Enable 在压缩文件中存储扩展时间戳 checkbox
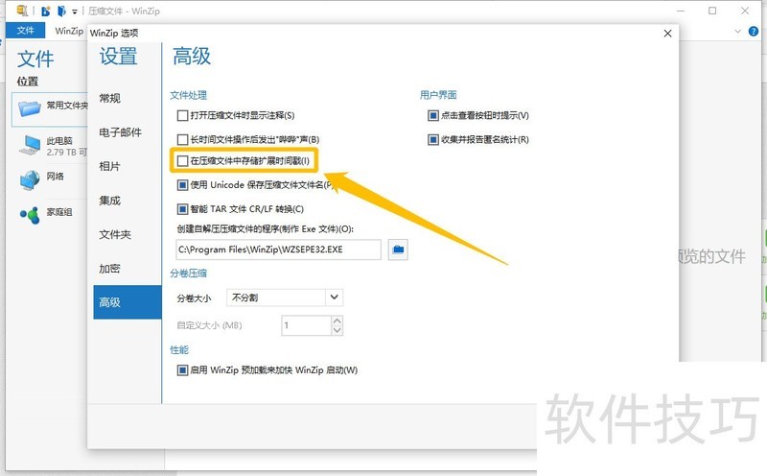767x476 pixels. tap(183, 161)
